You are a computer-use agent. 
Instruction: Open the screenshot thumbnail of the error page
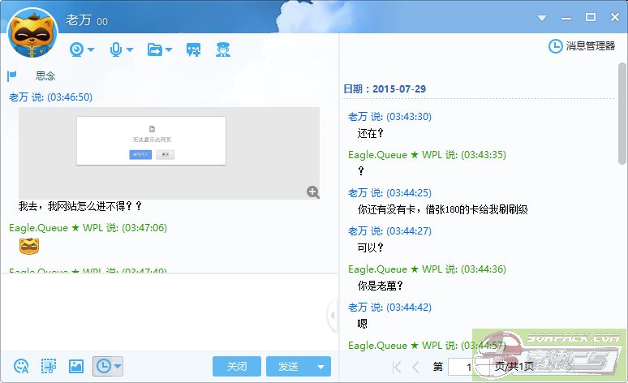(x=169, y=153)
